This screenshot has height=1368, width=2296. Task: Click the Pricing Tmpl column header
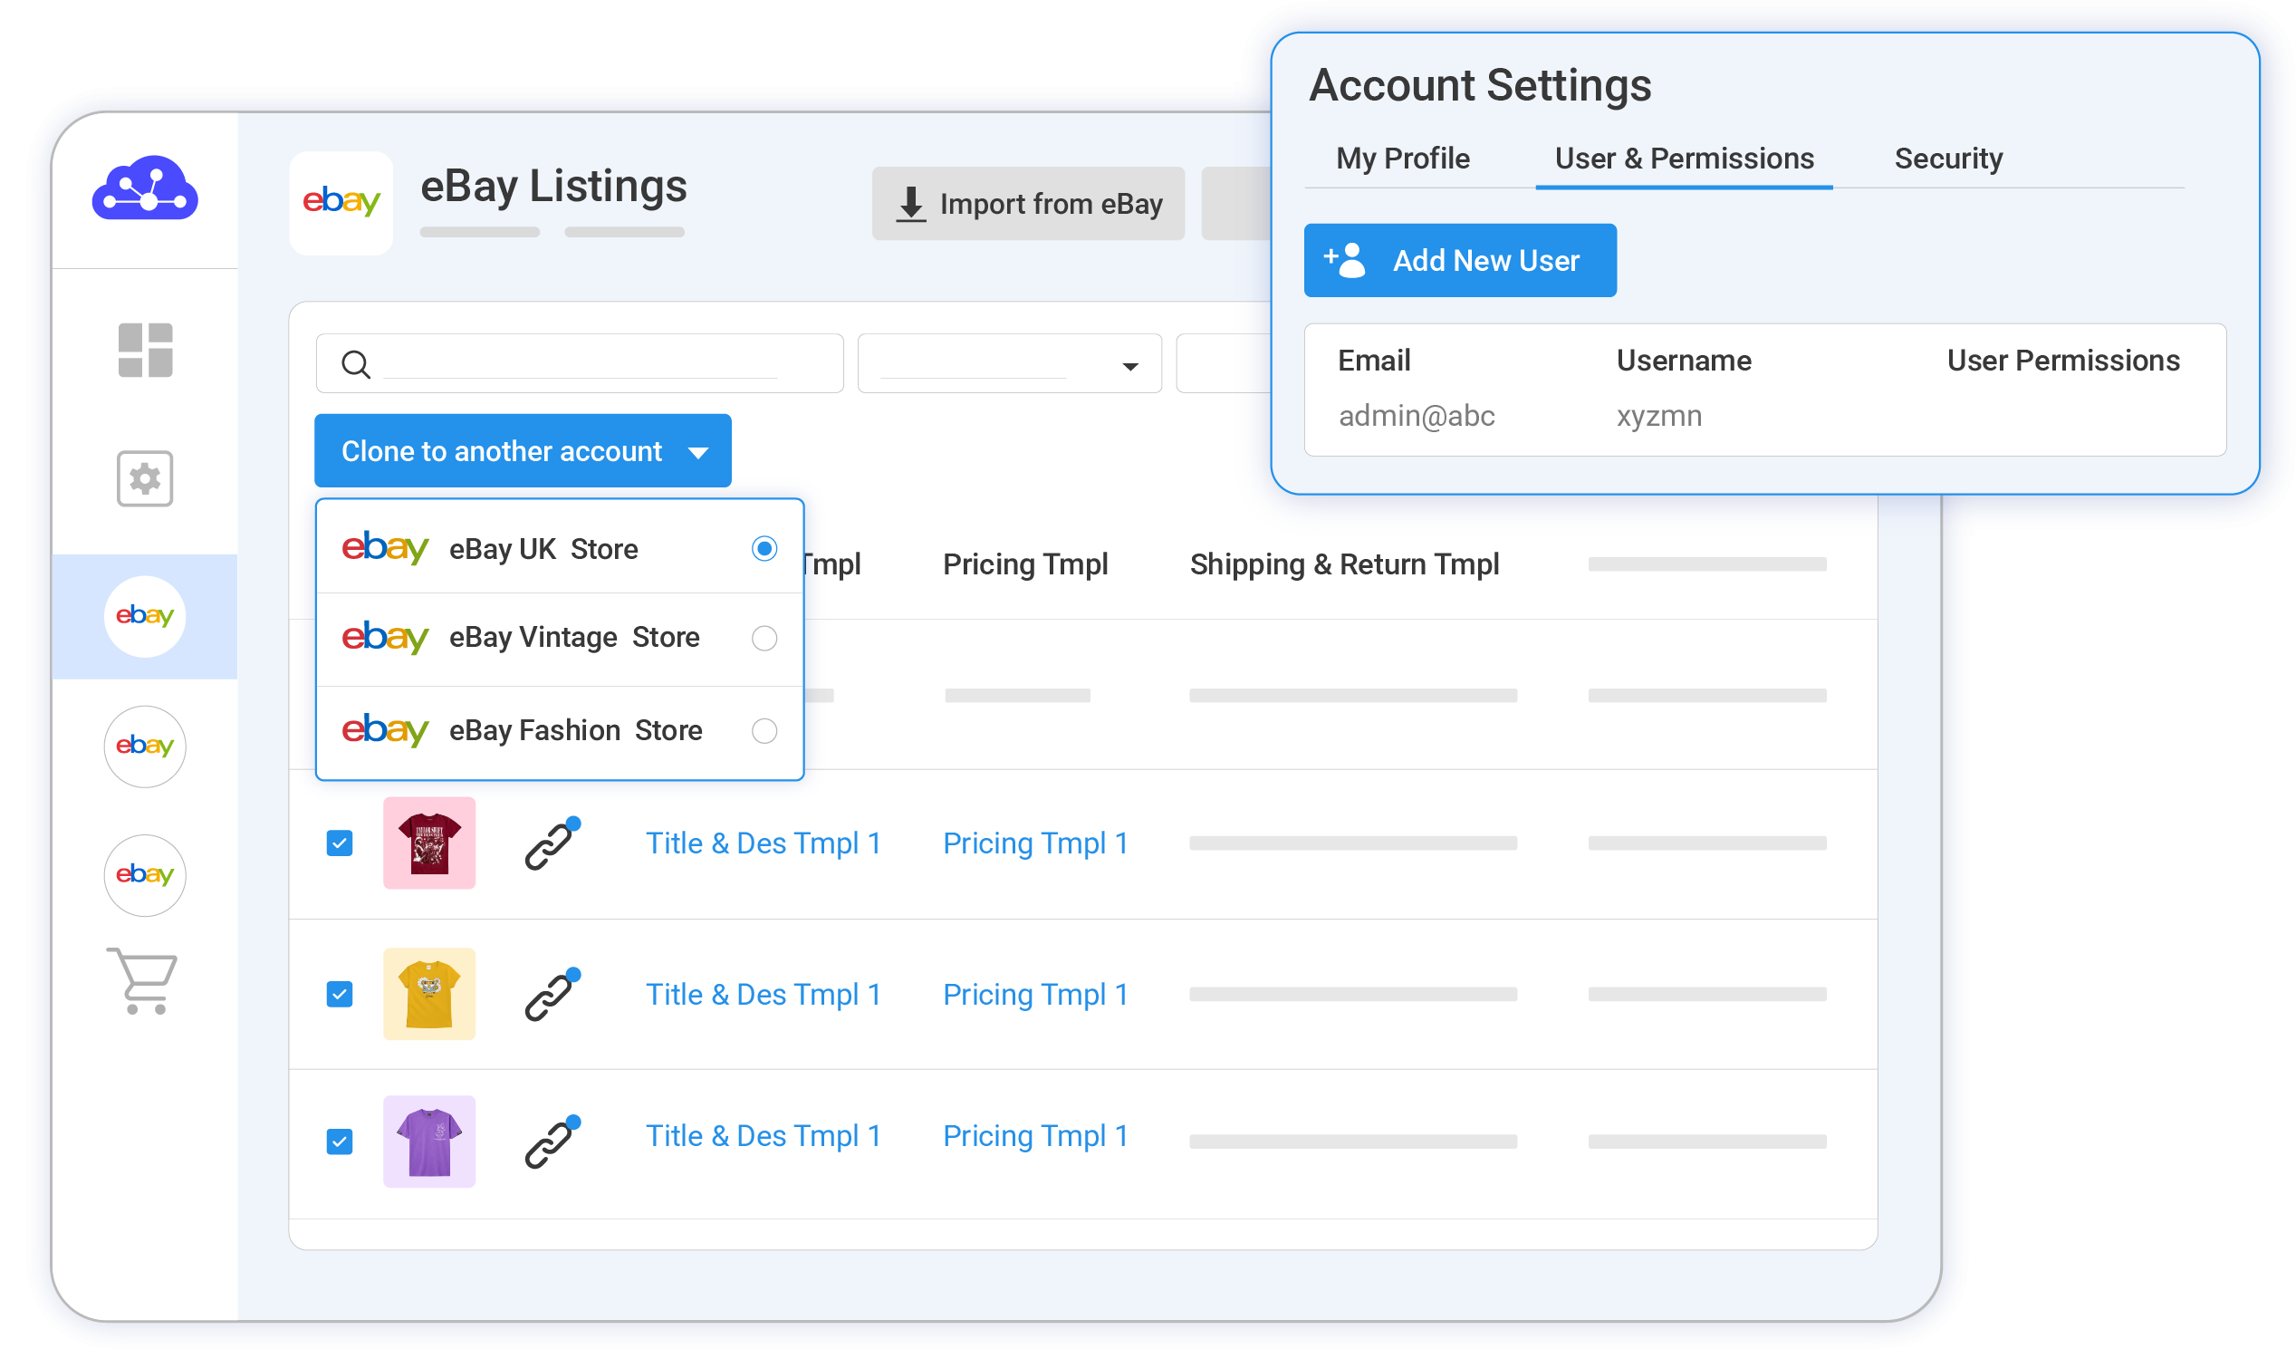click(x=1025, y=565)
